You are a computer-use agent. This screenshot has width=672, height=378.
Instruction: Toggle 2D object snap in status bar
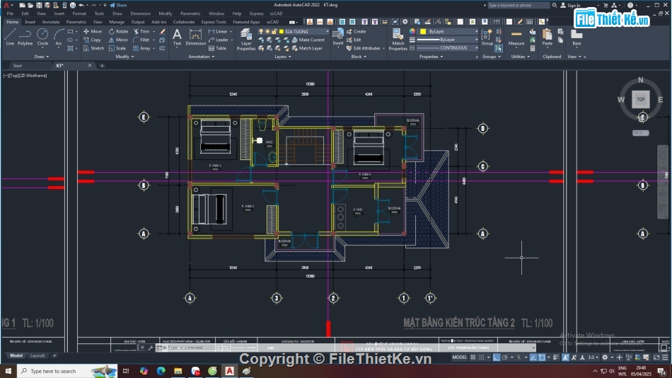tap(542, 357)
